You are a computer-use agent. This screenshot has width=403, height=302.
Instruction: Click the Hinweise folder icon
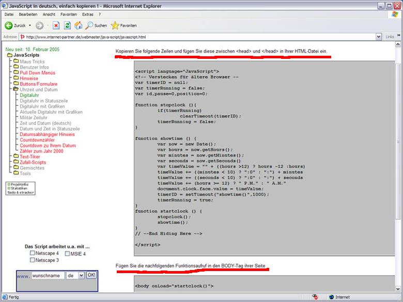[16, 77]
